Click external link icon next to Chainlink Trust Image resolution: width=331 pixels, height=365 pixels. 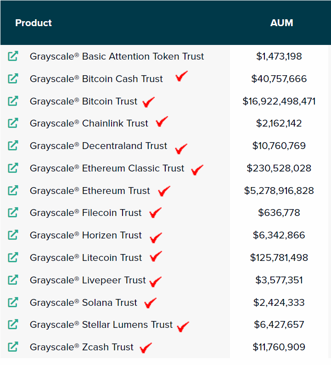click(x=13, y=123)
